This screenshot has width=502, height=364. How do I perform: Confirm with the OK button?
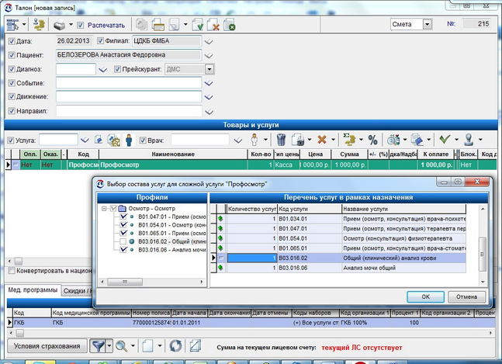pyautogui.click(x=425, y=296)
